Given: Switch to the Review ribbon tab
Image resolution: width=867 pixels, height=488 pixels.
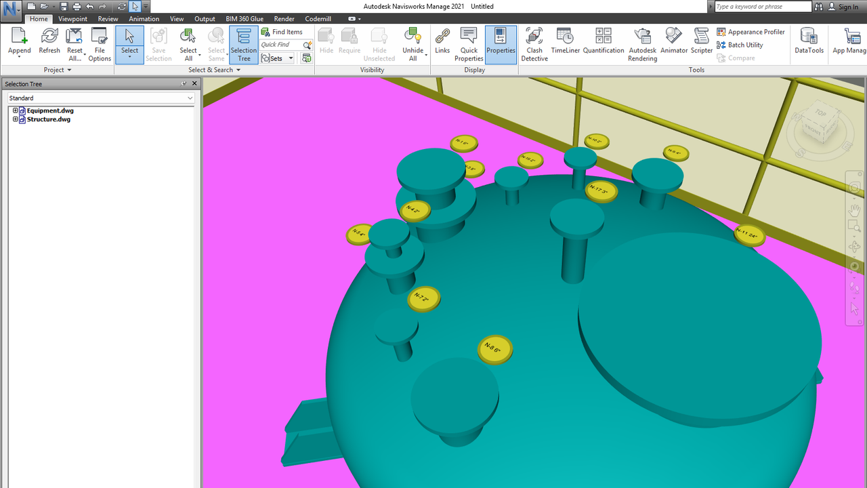Looking at the screenshot, I should (108, 19).
